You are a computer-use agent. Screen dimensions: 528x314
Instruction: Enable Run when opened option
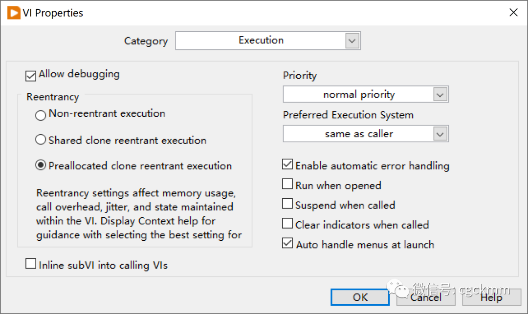(288, 185)
